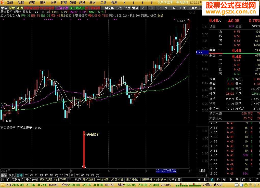Click the S shortcut letter in the menu bar

tap(152, 3)
